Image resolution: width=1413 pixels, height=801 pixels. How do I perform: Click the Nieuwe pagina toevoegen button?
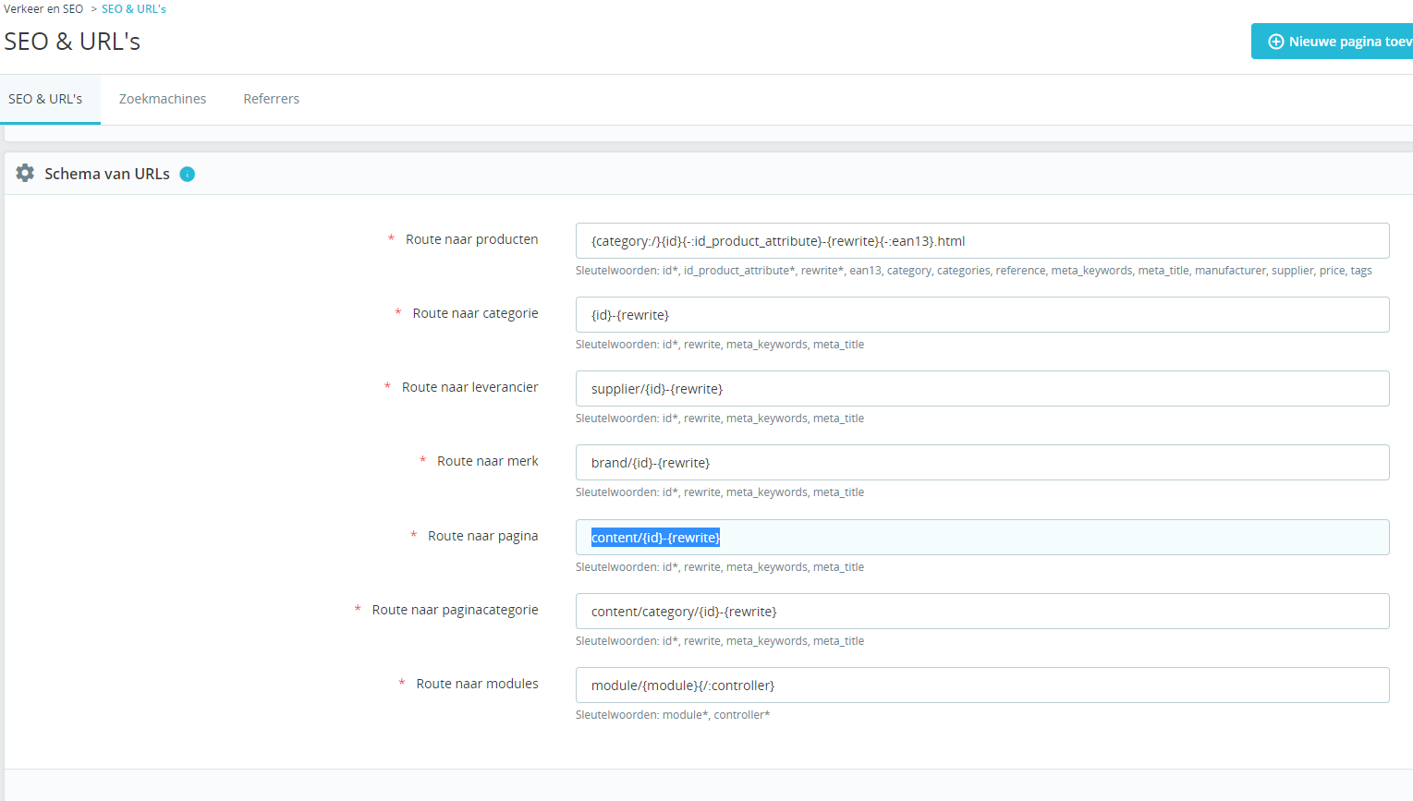[x=1333, y=42]
